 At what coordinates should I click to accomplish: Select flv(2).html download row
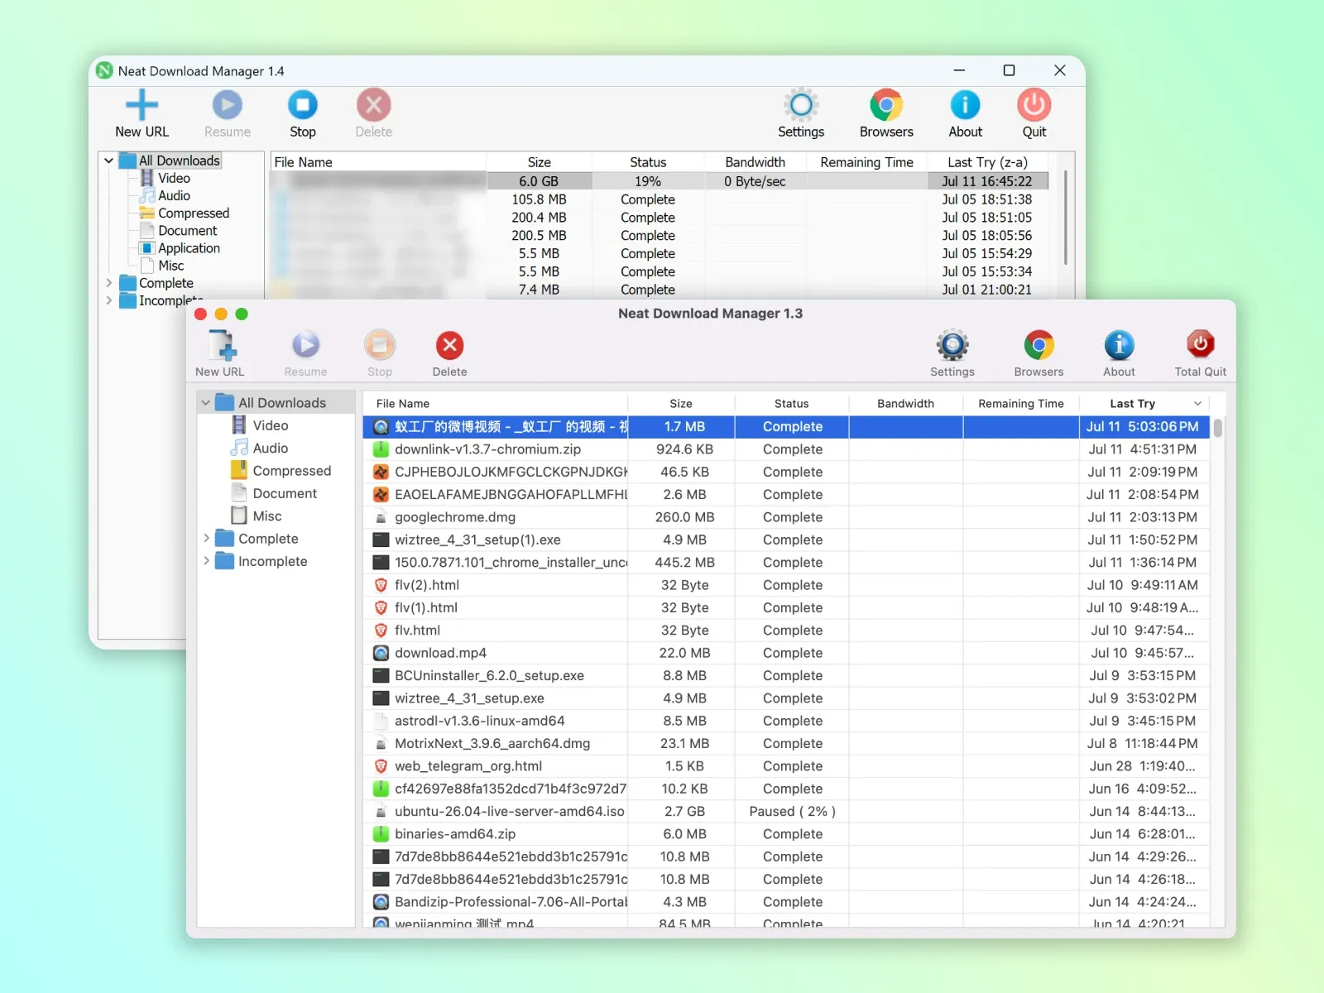coord(786,585)
